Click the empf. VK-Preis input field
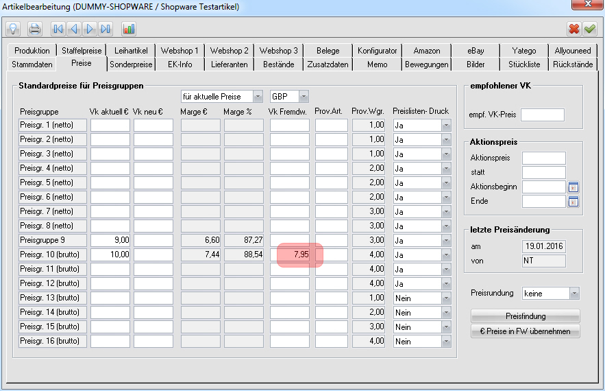Image resolution: width=605 pixels, height=391 pixels. pyautogui.click(x=543, y=115)
